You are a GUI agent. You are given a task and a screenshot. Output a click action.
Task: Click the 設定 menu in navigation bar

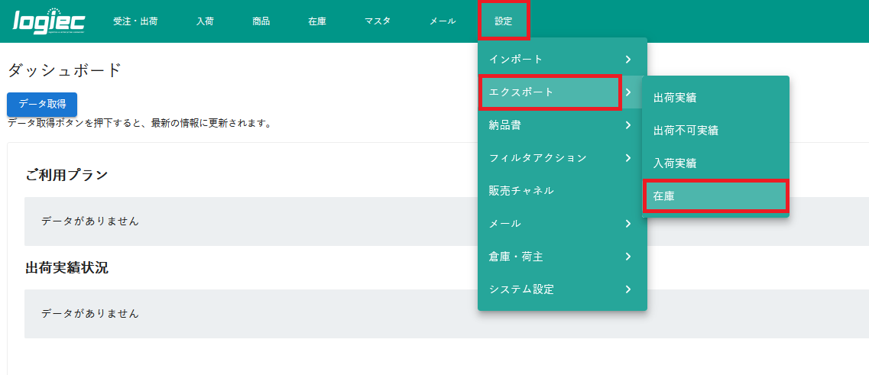click(x=504, y=21)
